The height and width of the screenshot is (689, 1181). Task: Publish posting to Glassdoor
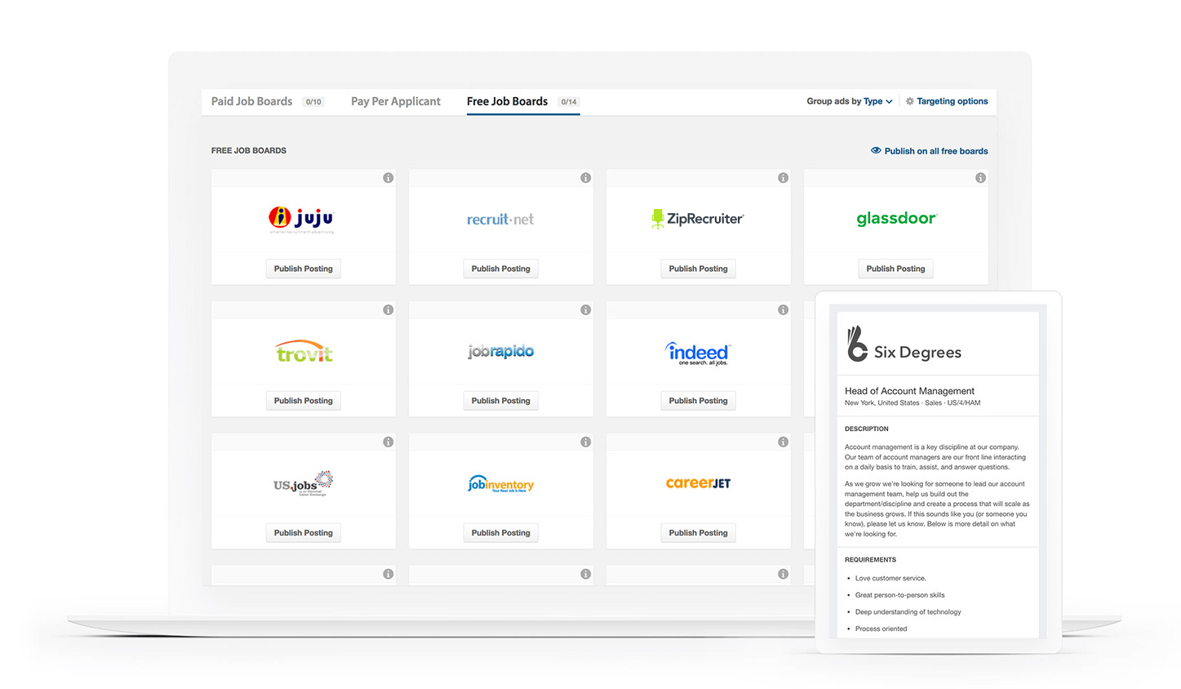click(x=895, y=269)
